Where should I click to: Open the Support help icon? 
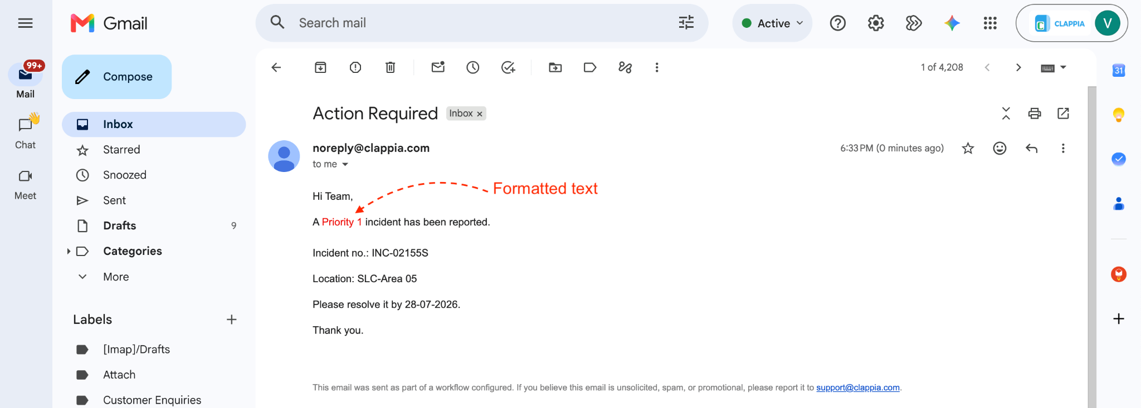837,23
